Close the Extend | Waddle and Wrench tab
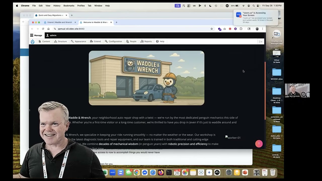The image size is (322, 181). pos(75,22)
